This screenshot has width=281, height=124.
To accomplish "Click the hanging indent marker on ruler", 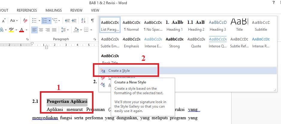I will 47,46.
